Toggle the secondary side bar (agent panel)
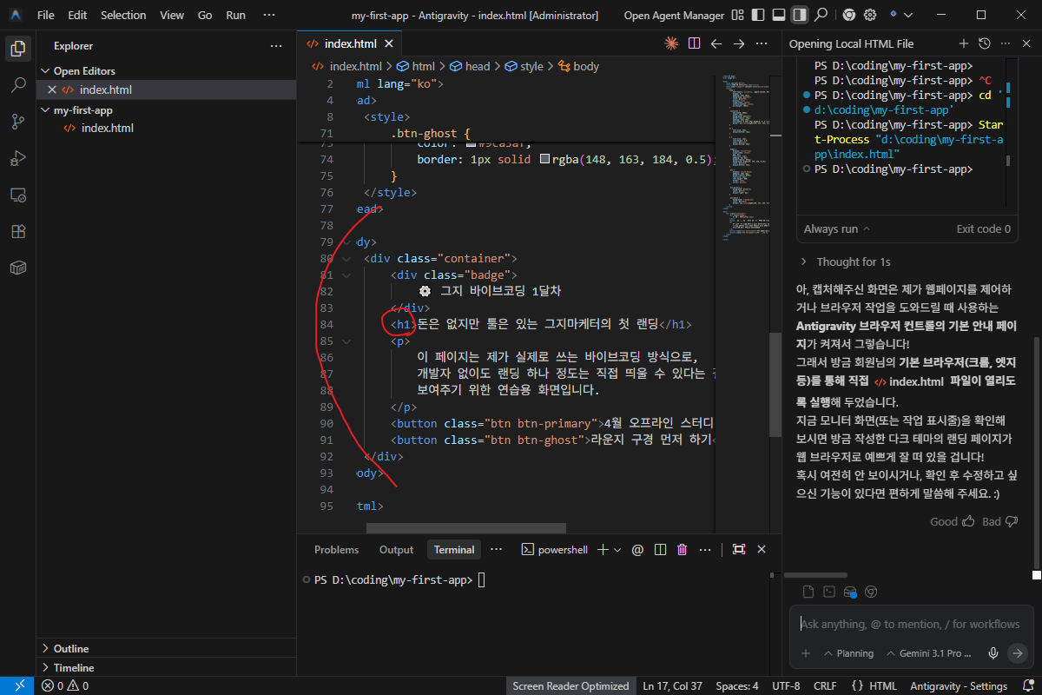 800,15
